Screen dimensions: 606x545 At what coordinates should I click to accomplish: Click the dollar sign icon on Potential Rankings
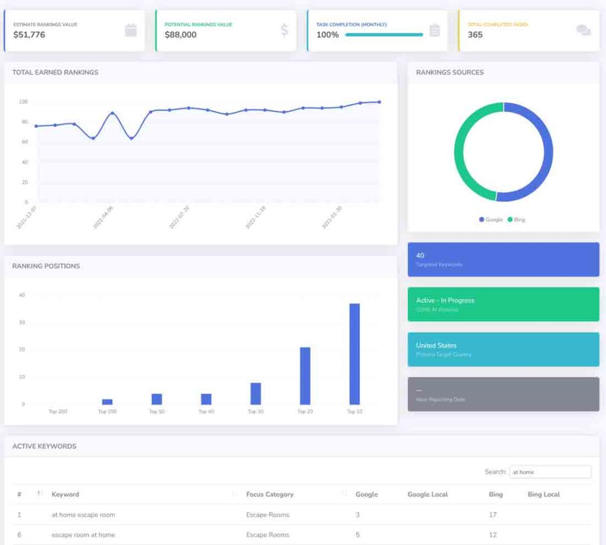pos(284,30)
